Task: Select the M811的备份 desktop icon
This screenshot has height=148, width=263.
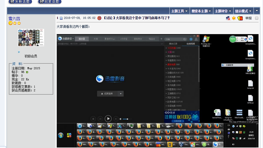Action: pyautogui.click(x=250, y=70)
